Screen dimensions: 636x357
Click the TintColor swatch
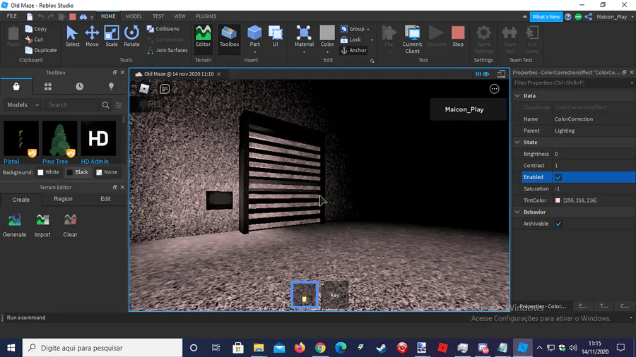coord(558,200)
